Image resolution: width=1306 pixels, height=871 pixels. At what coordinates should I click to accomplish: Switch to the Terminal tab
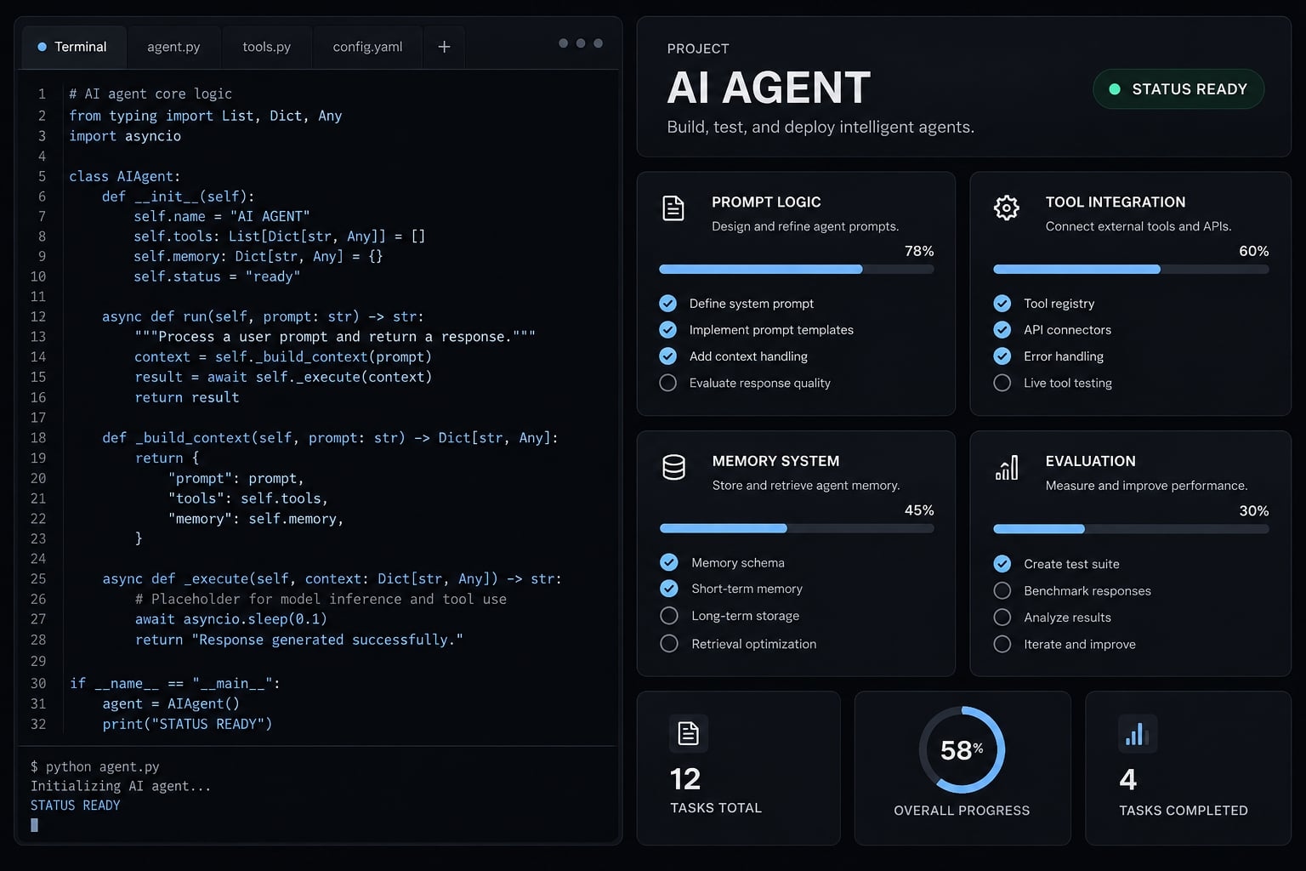point(74,47)
